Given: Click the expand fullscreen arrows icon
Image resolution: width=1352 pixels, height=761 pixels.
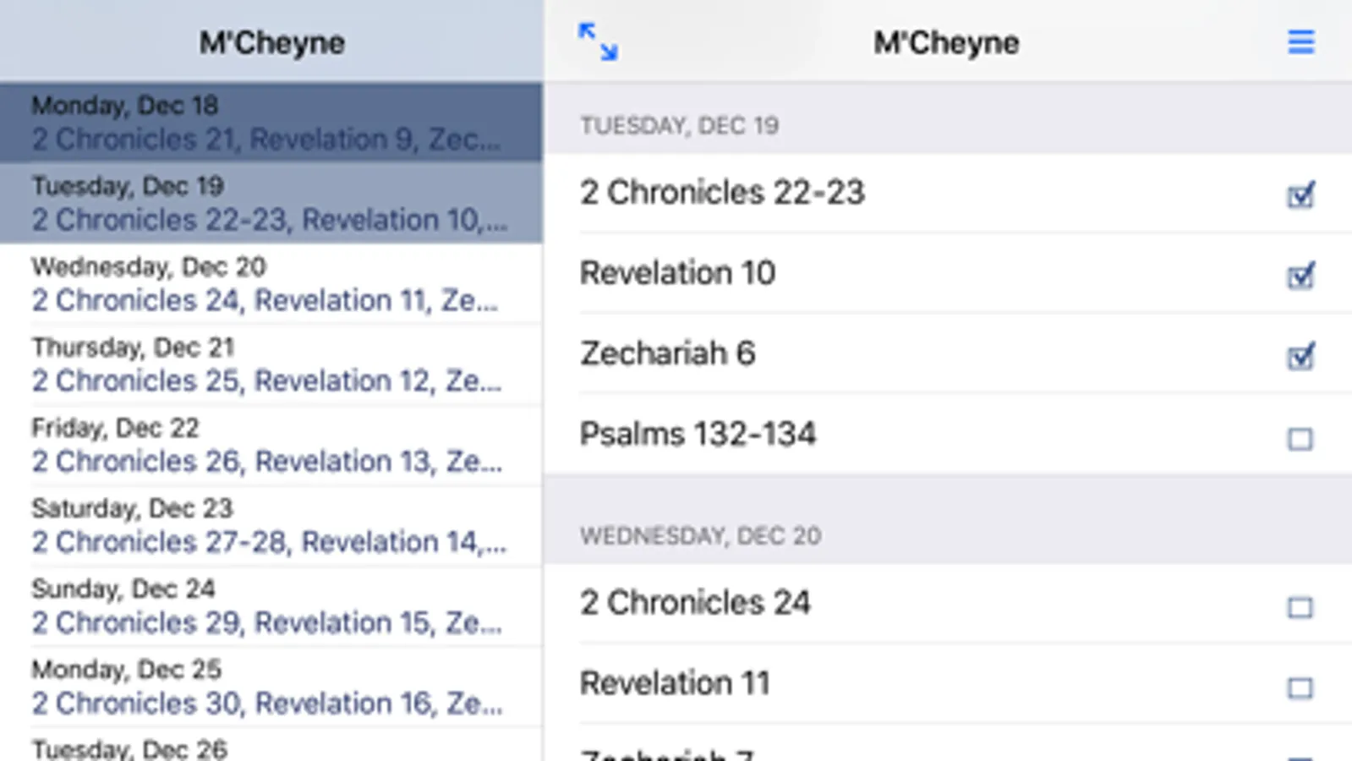Looking at the screenshot, I should 598,42.
